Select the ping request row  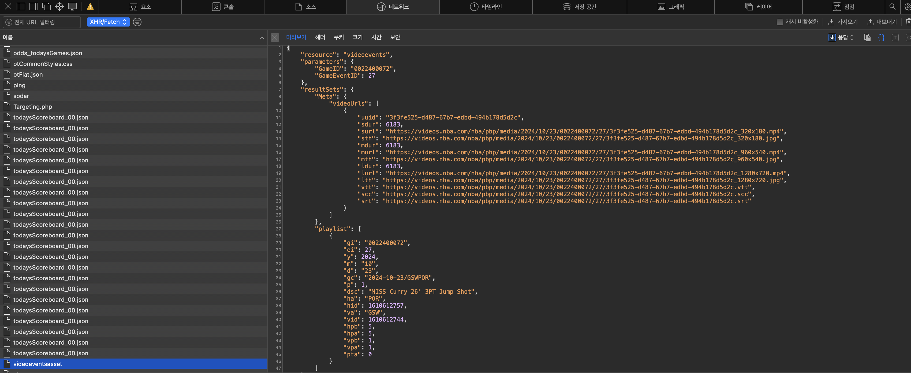tap(134, 85)
